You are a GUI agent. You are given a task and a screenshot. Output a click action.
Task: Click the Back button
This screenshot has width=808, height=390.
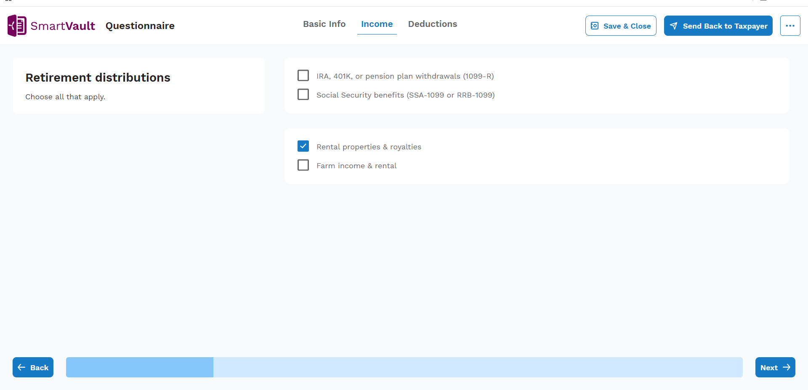click(33, 367)
